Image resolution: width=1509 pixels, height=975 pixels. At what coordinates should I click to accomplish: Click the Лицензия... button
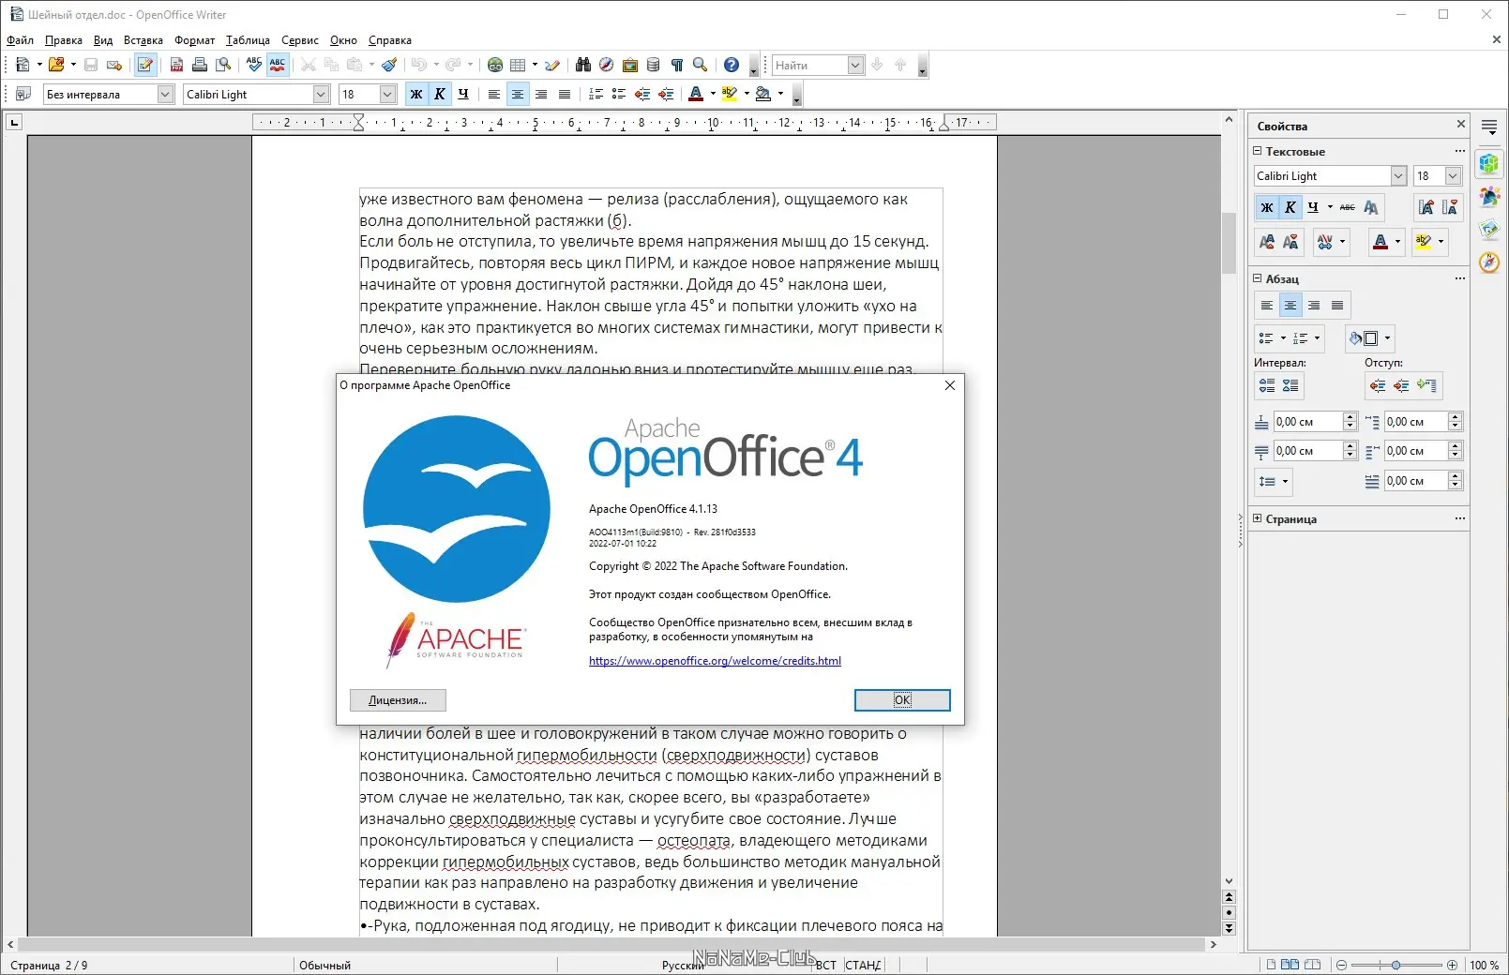398,700
